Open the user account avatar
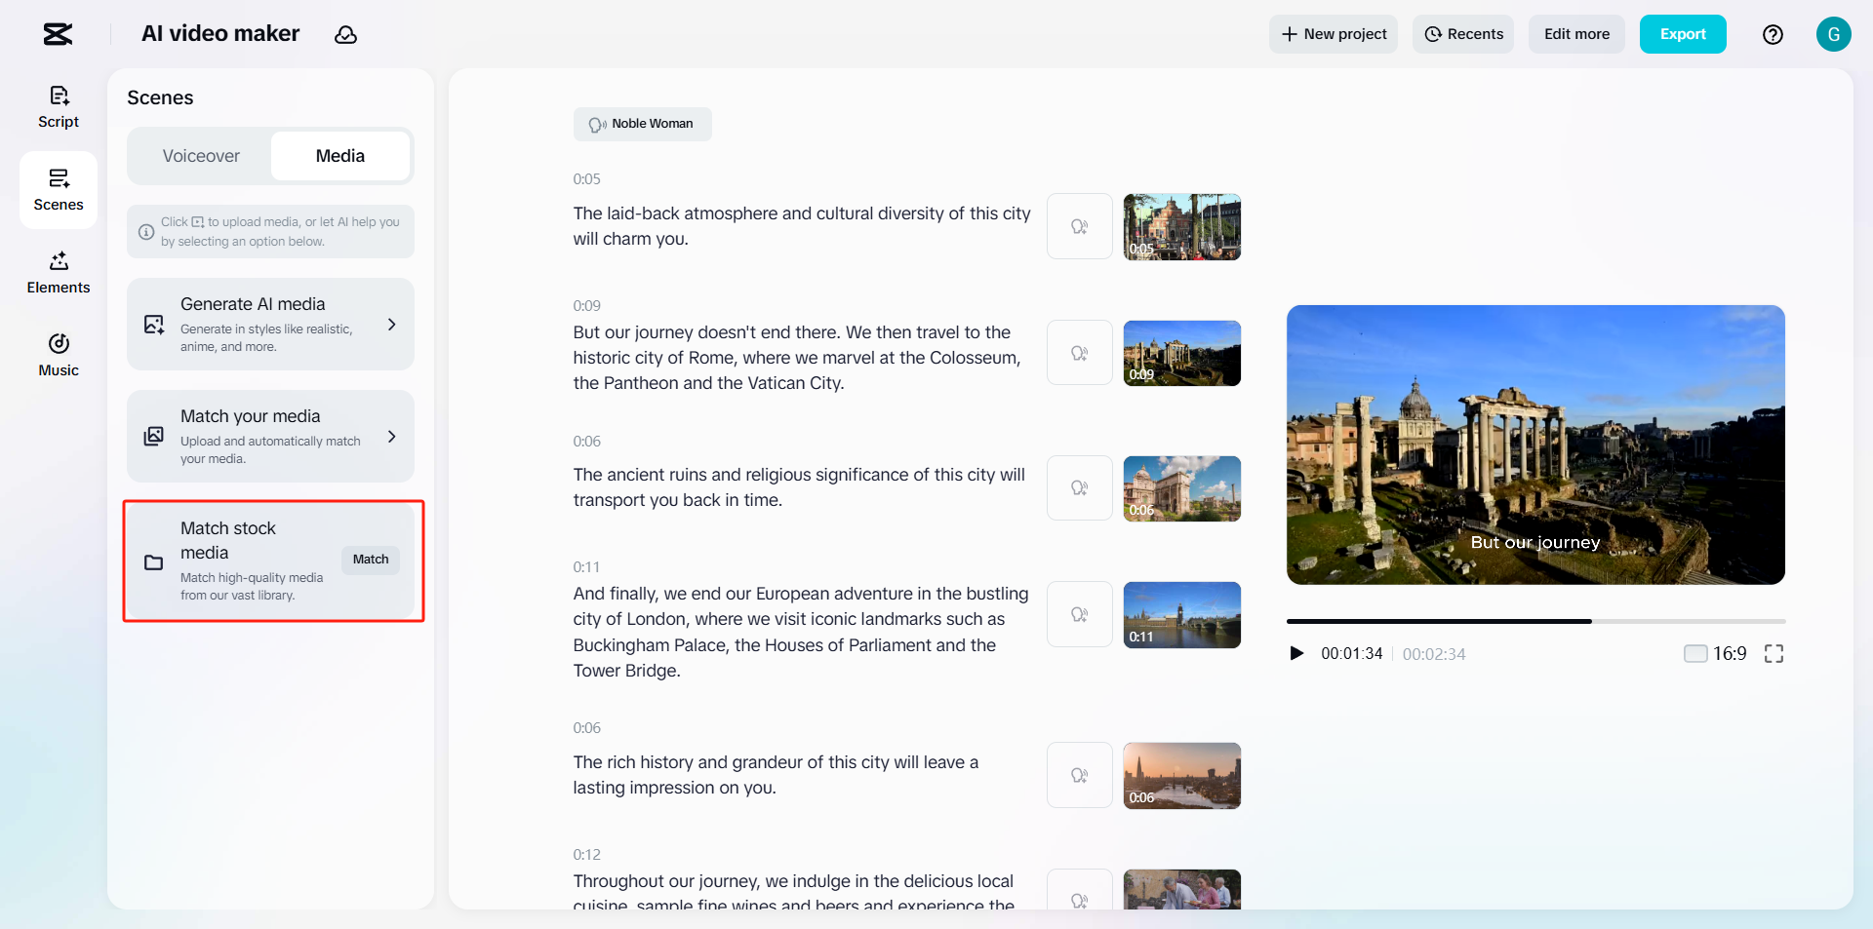Viewport: 1873px width, 929px height. point(1833,34)
